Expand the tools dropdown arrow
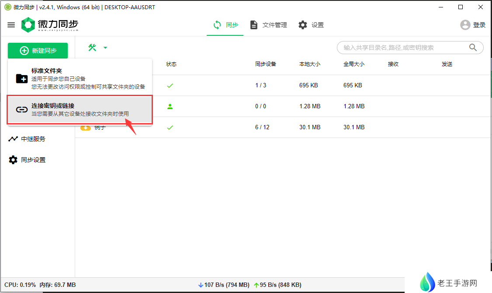 pyautogui.click(x=105, y=48)
